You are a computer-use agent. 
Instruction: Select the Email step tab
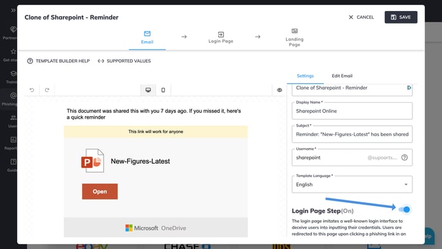147,37
